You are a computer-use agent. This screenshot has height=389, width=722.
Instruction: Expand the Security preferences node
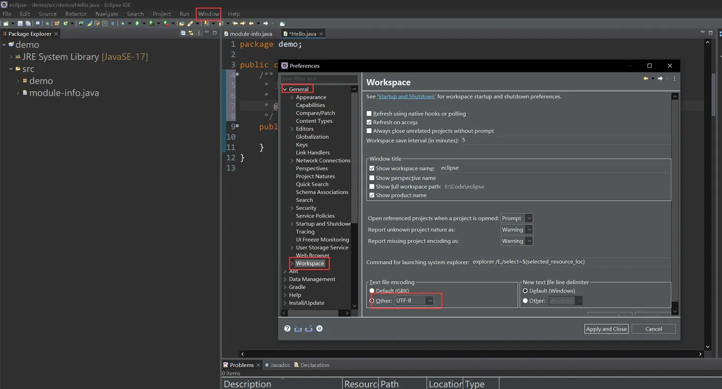292,208
